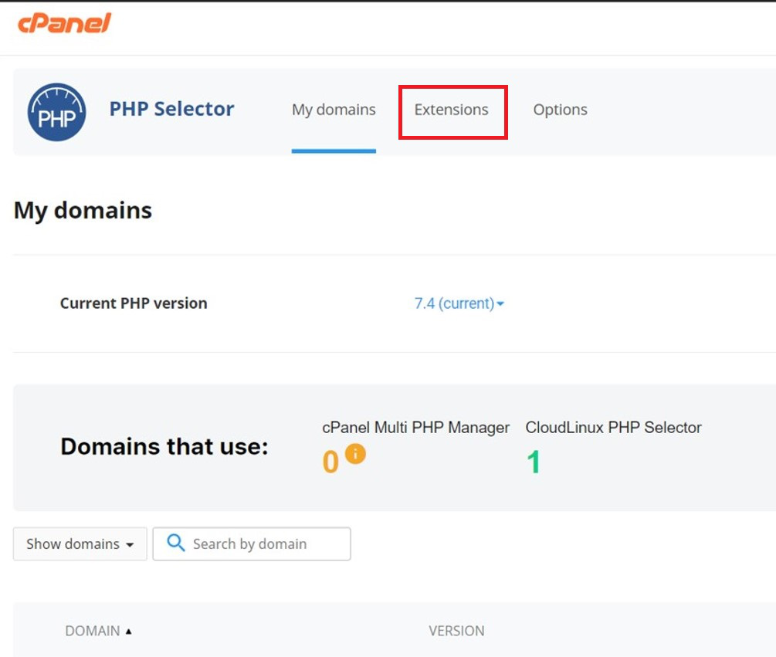Click the PHP Selector title
This screenshot has width=776, height=657.
[x=171, y=109]
